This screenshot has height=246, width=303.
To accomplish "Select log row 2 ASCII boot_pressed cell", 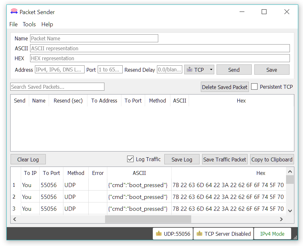I will pyautogui.click(x=139, y=197).
